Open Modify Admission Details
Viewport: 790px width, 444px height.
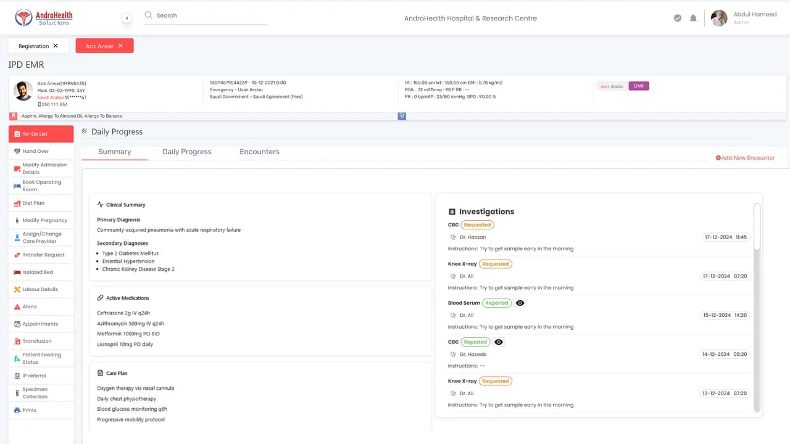[41, 168]
